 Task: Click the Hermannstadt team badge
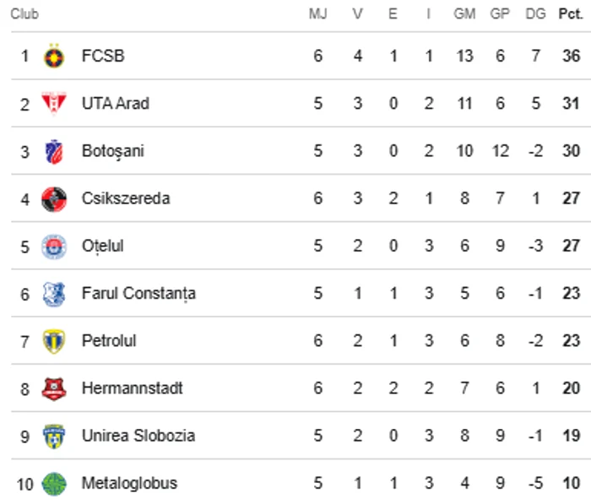[x=54, y=388]
